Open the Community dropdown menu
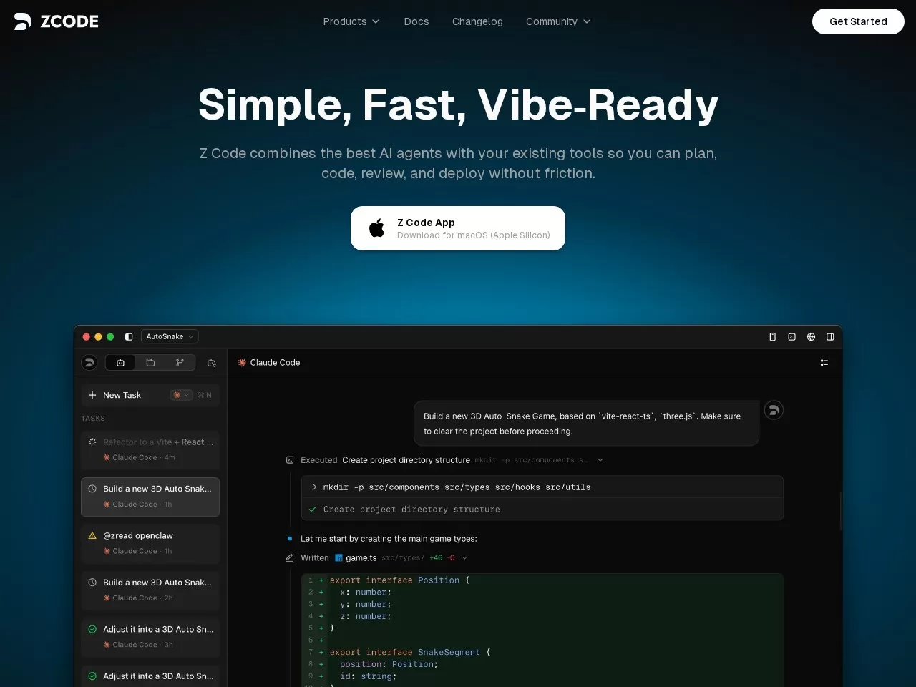This screenshot has width=916, height=687. click(558, 21)
